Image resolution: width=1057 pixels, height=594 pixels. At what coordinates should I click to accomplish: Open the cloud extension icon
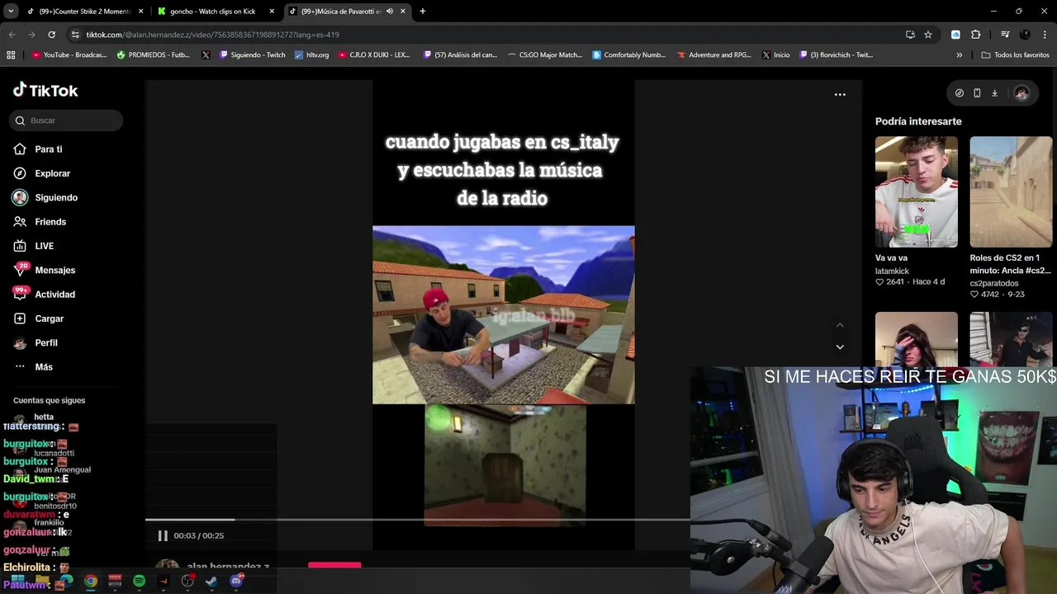(955, 35)
